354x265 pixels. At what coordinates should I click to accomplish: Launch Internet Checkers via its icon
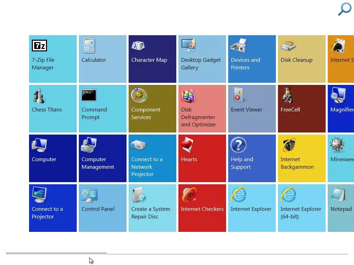pyautogui.click(x=189, y=195)
